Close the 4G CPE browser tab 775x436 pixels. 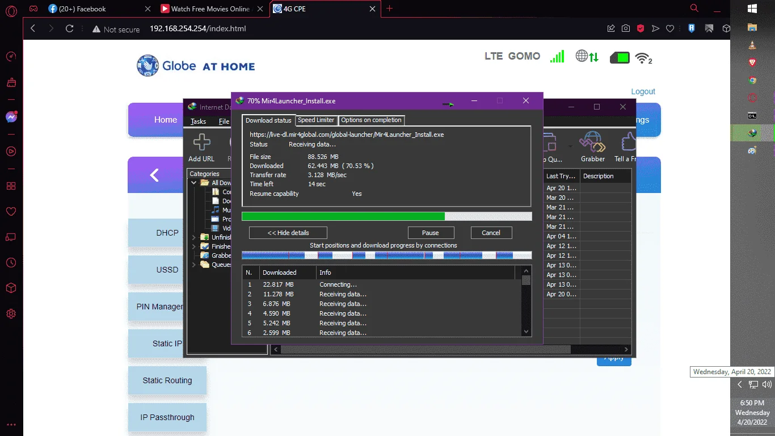click(x=373, y=9)
